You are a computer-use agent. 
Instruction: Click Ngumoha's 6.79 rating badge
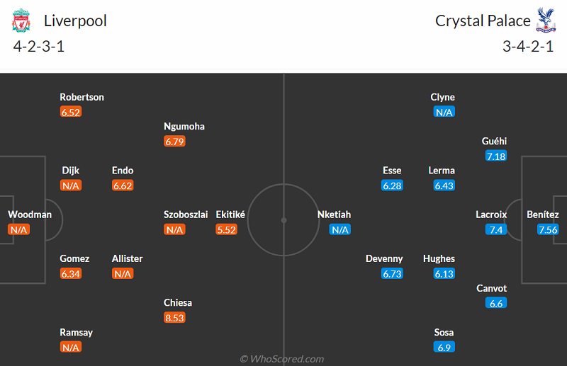point(174,142)
